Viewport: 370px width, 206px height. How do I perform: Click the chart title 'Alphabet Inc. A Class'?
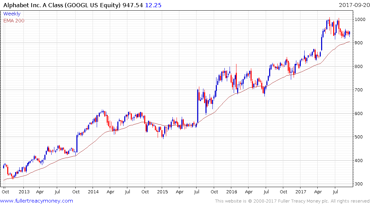coord(33,5)
